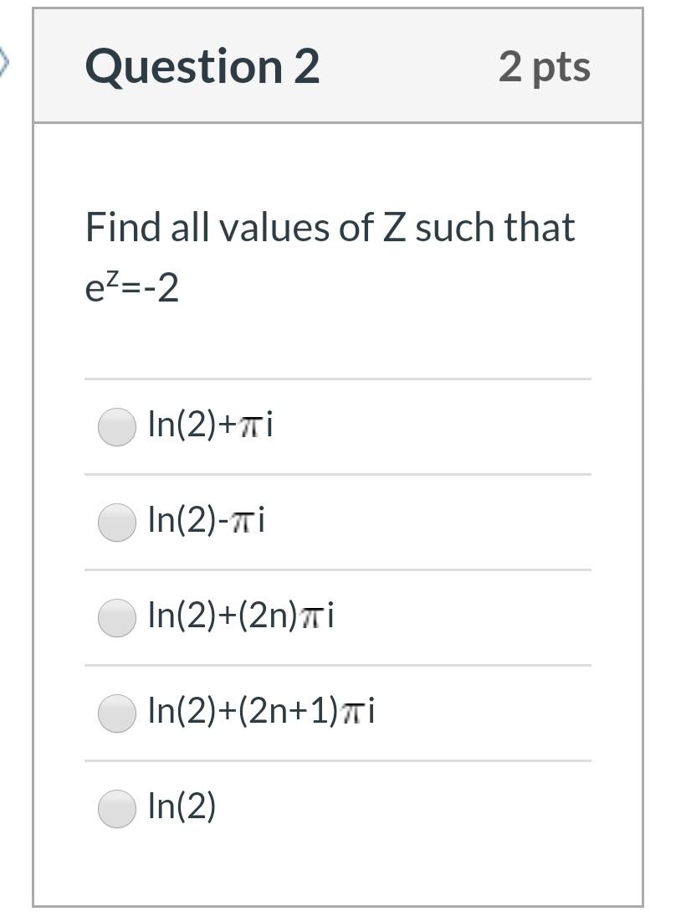Select the radio button for ln(2)+πi
This screenshot has width=681, height=917.
click(117, 425)
